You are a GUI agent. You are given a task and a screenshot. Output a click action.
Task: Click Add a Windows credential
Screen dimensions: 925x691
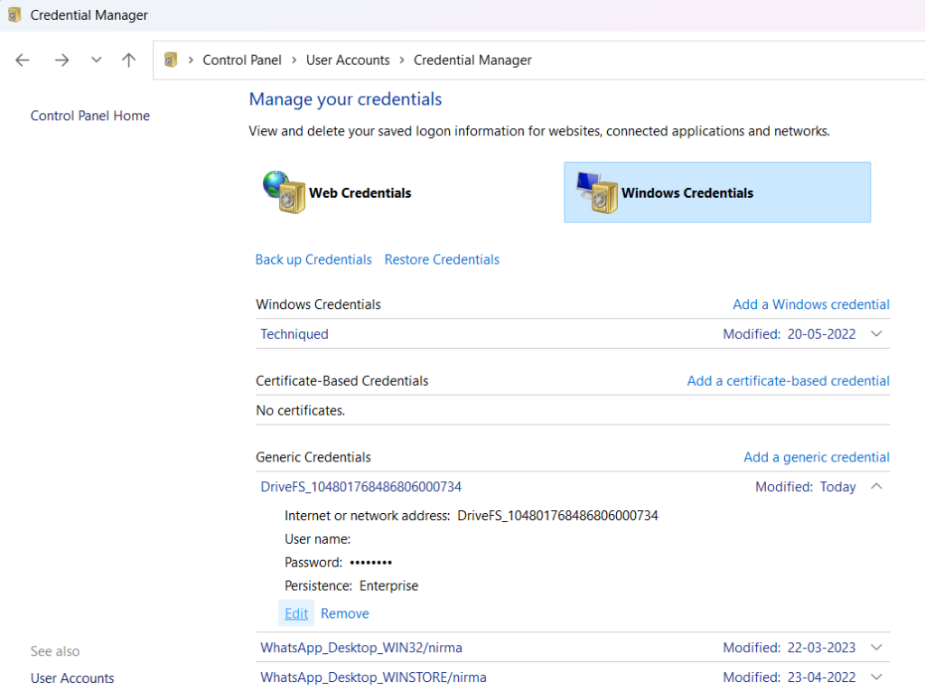pyautogui.click(x=810, y=304)
